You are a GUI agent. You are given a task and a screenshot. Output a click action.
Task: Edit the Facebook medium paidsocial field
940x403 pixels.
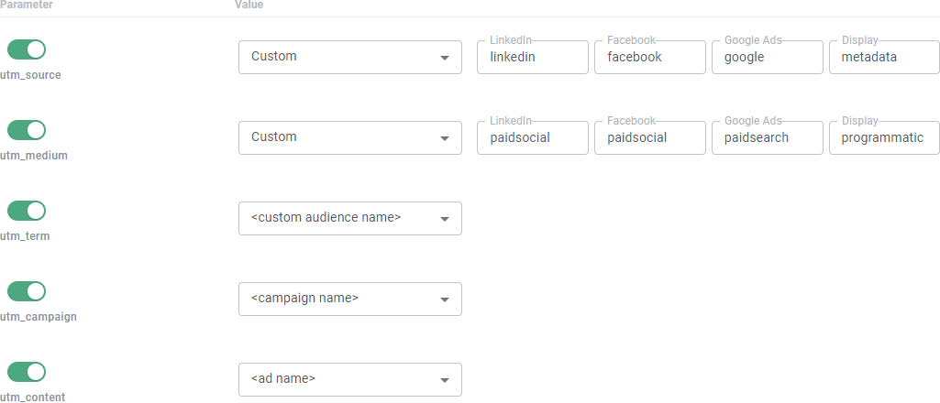(x=649, y=137)
